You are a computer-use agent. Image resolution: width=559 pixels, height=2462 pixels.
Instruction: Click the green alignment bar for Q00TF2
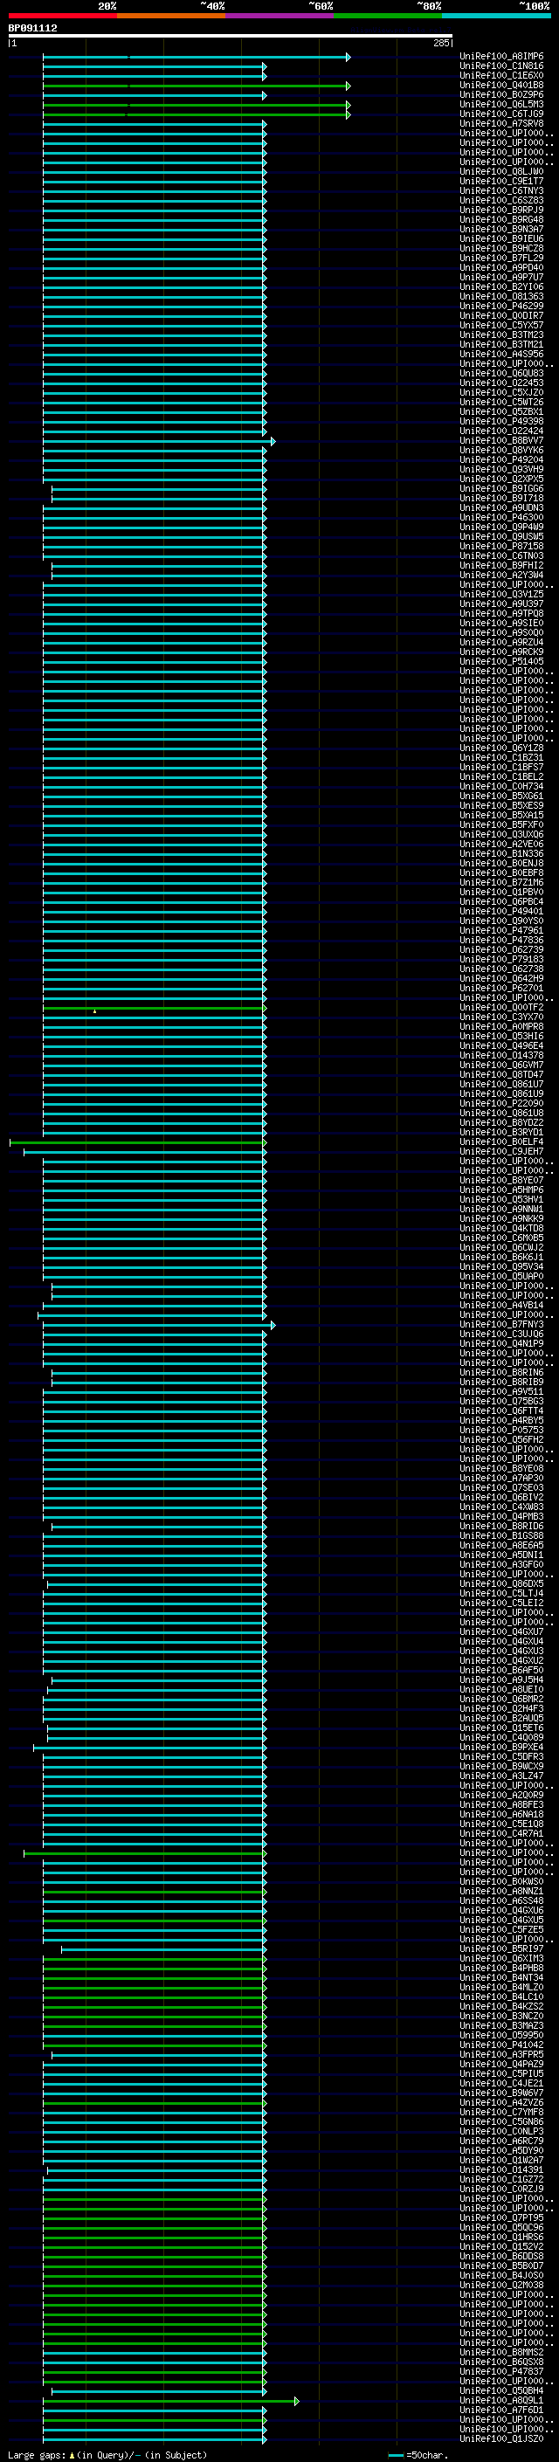tap(155, 1009)
